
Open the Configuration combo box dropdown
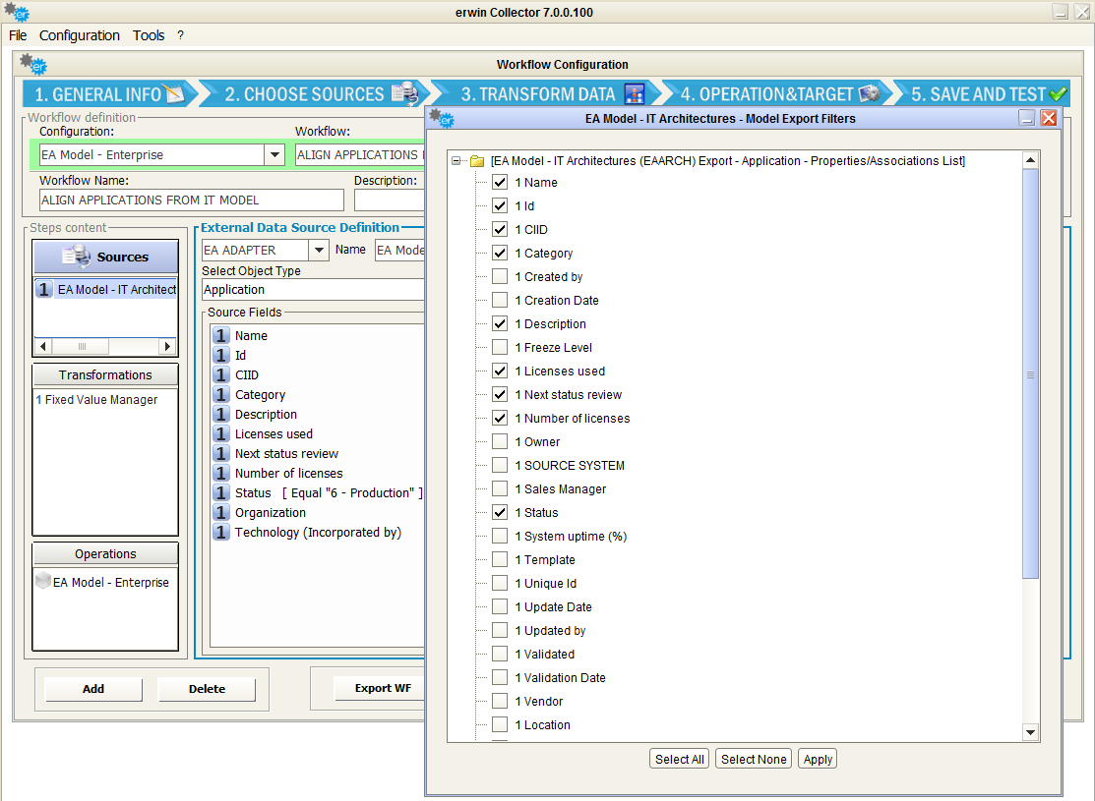pos(274,155)
